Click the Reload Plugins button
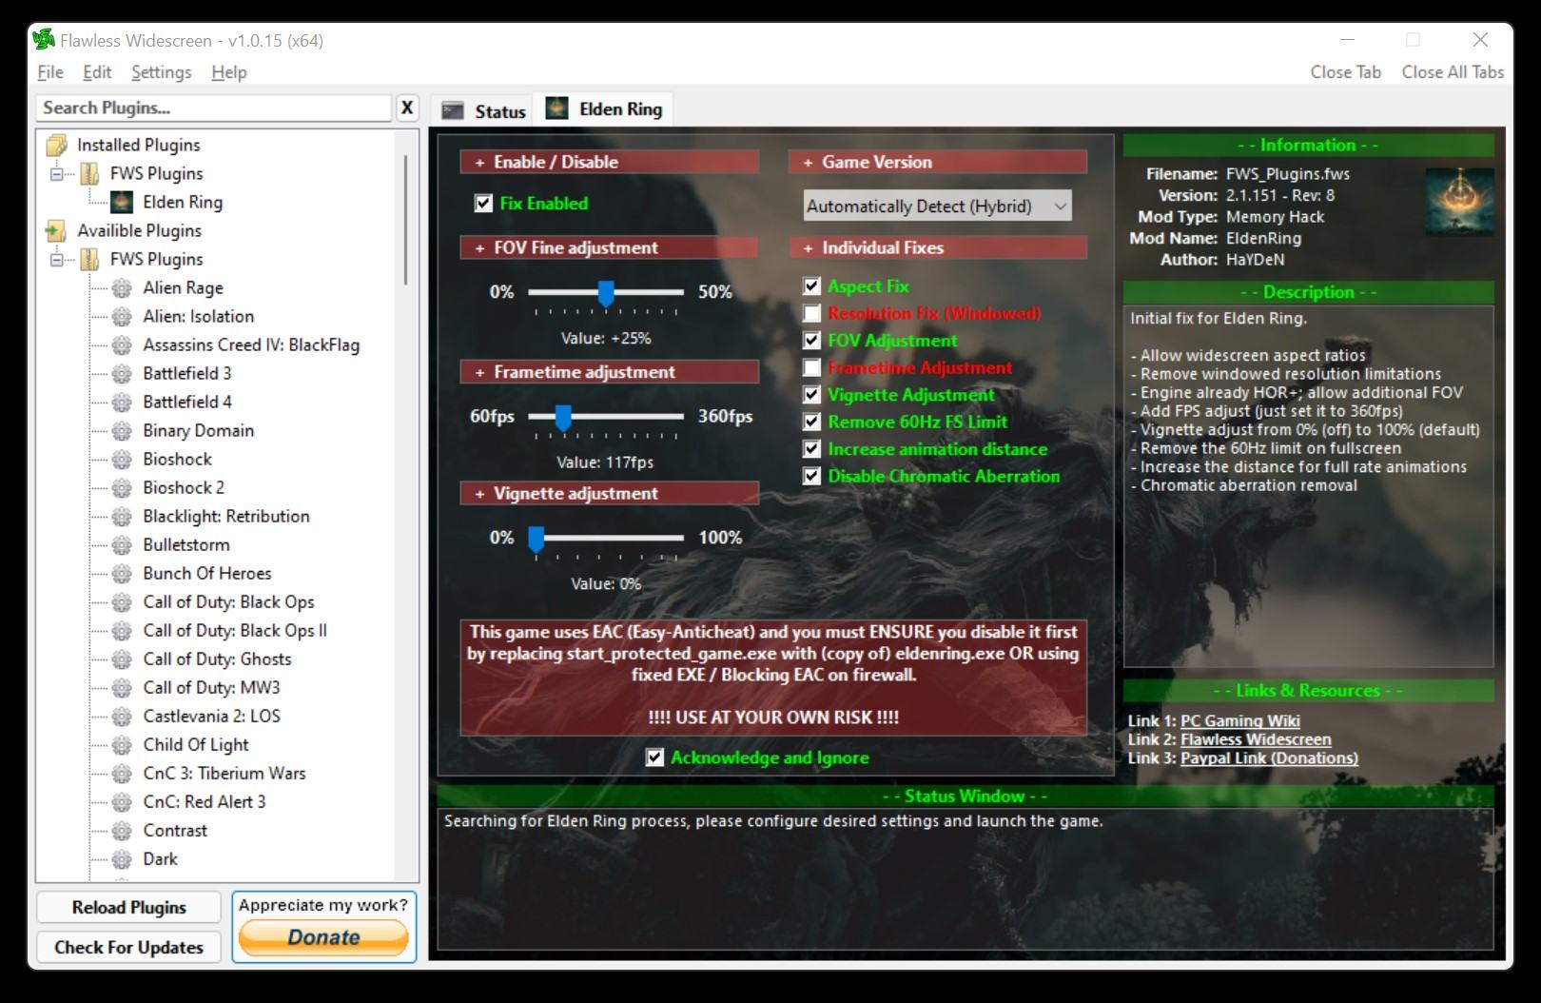1541x1003 pixels. (128, 907)
